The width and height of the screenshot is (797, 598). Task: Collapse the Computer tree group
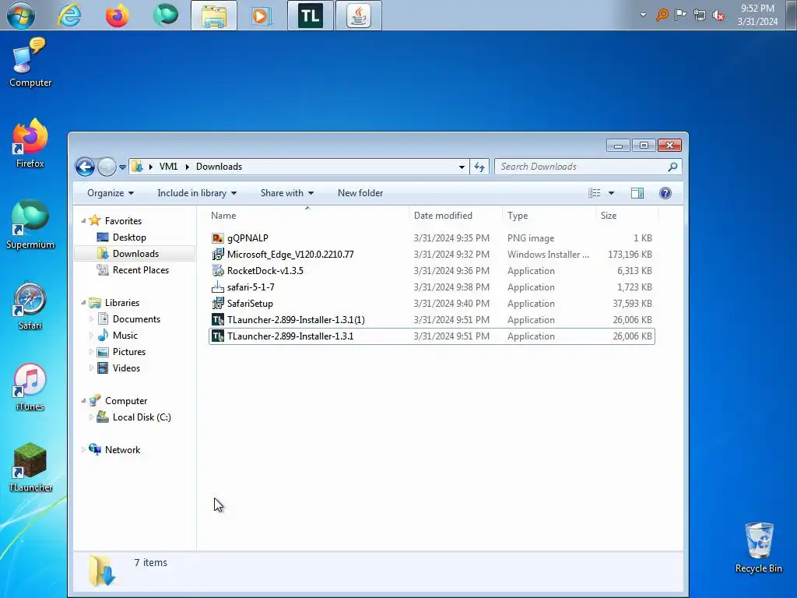pos(83,401)
